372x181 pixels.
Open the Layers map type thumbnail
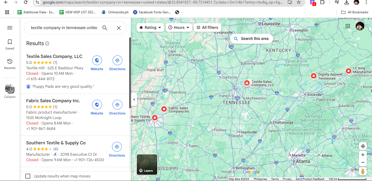pos(147,164)
